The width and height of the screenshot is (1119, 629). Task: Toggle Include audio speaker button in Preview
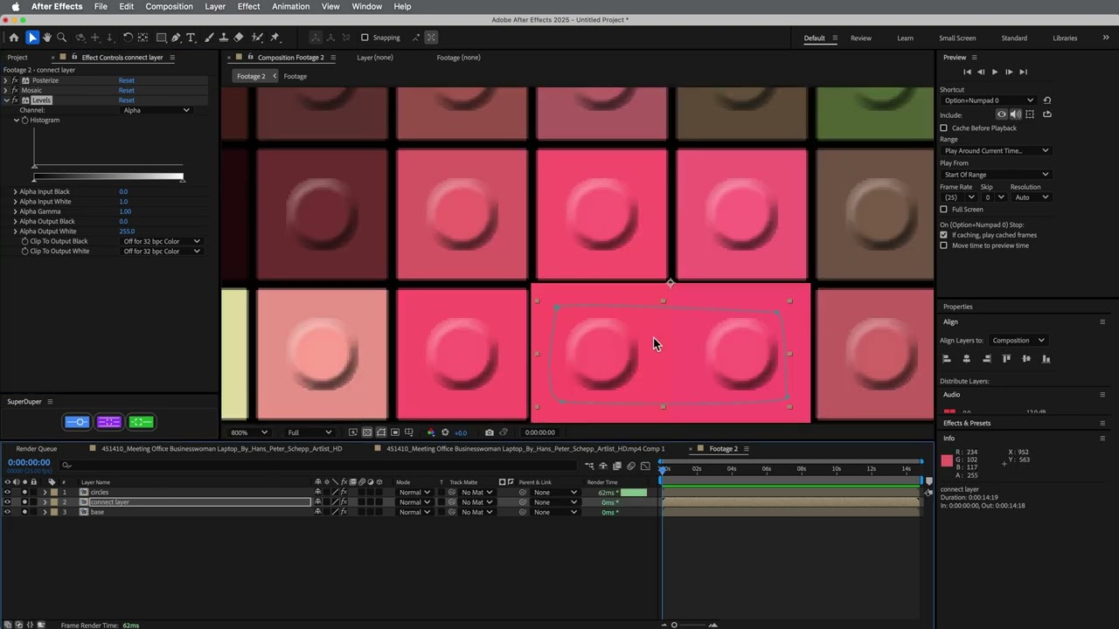pyautogui.click(x=1016, y=114)
